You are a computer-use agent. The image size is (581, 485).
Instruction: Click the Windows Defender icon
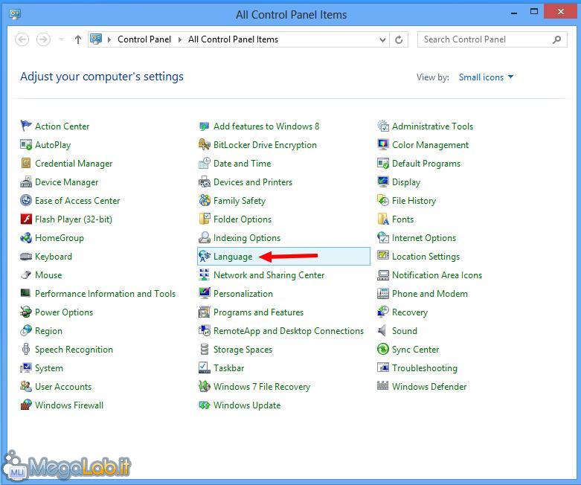(383, 387)
